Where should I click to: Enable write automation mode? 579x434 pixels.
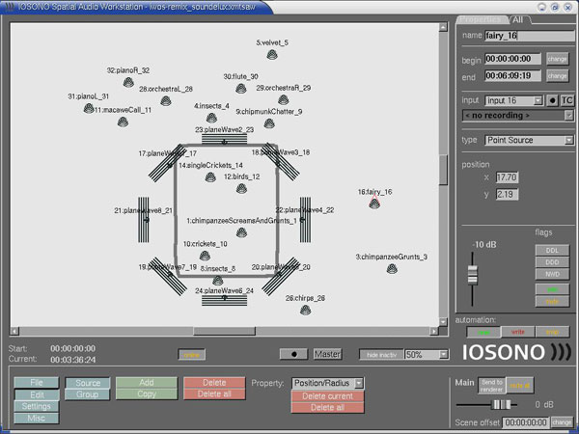point(517,332)
